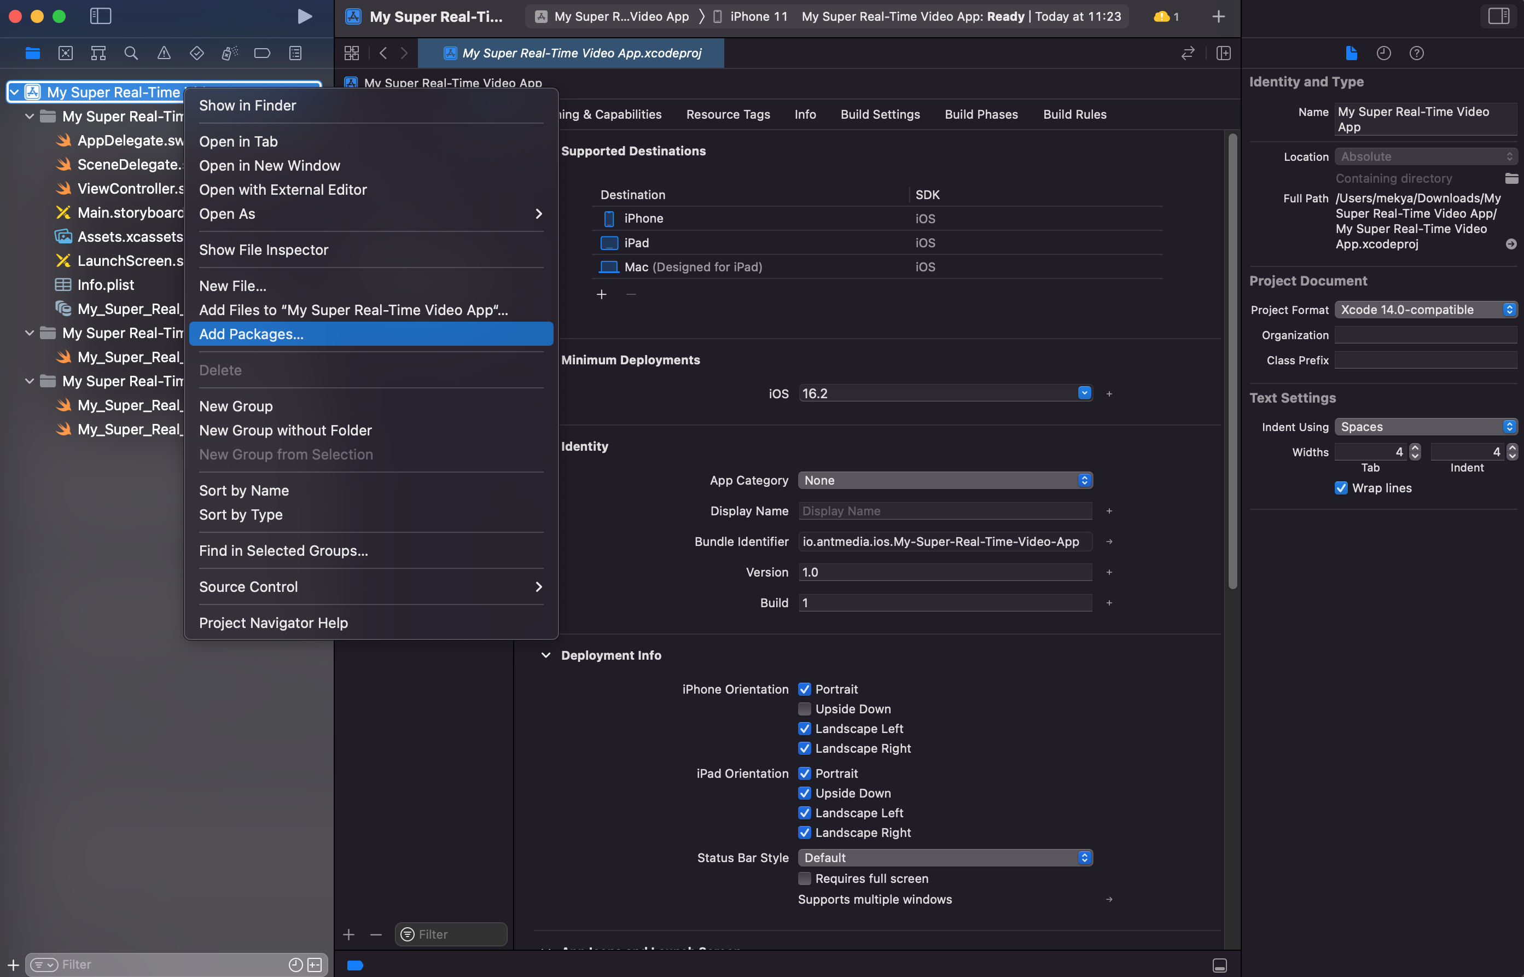Screen dimensions: 1524x977
Task: Select Add Packages… from context menu
Action: tap(371, 334)
